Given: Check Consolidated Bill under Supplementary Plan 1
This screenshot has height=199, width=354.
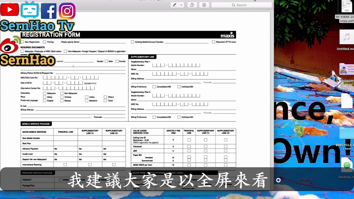Looking at the screenshot, I should click(154, 87).
